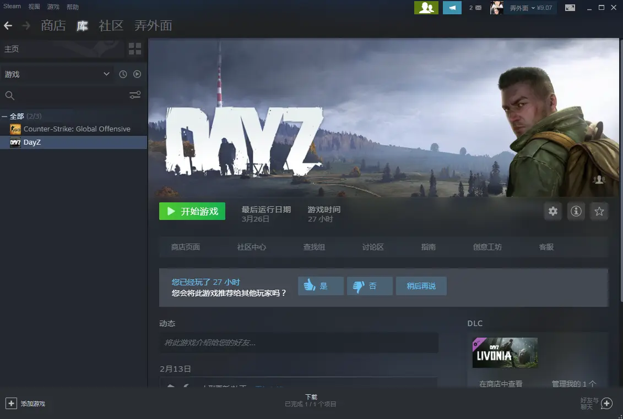Click the DayZ game icon in sidebar
Image resolution: width=623 pixels, height=419 pixels.
pyautogui.click(x=15, y=142)
